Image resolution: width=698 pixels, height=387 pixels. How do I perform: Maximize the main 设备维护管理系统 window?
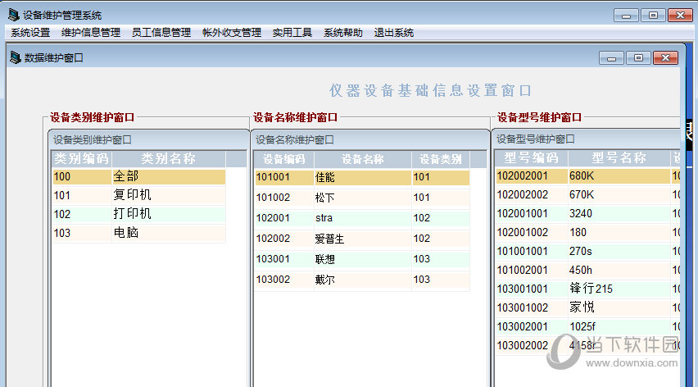(x=653, y=15)
